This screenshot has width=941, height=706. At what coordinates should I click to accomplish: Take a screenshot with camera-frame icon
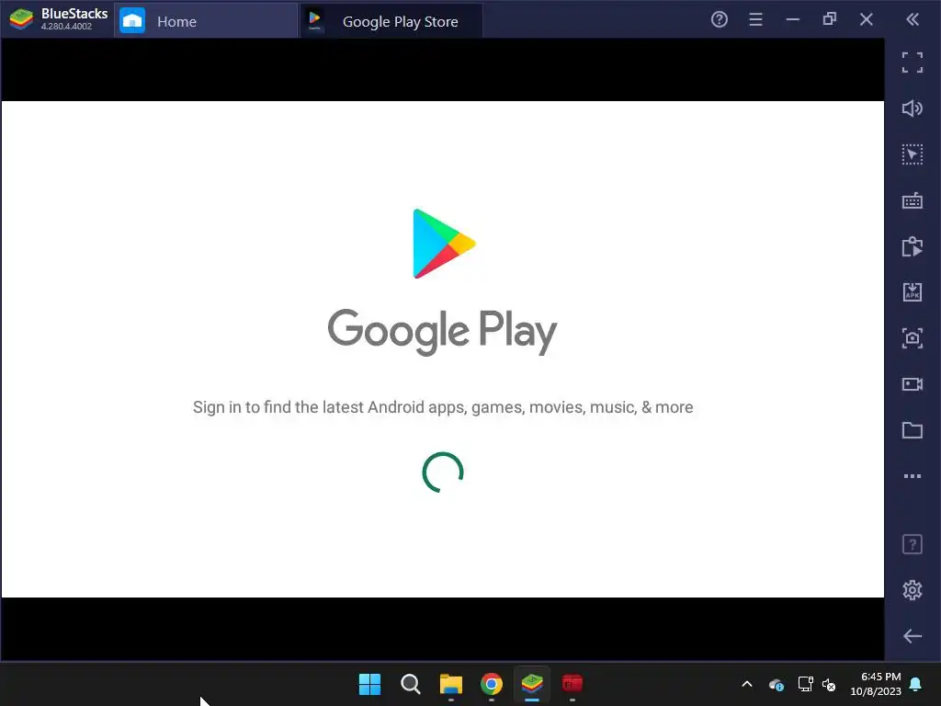(913, 338)
